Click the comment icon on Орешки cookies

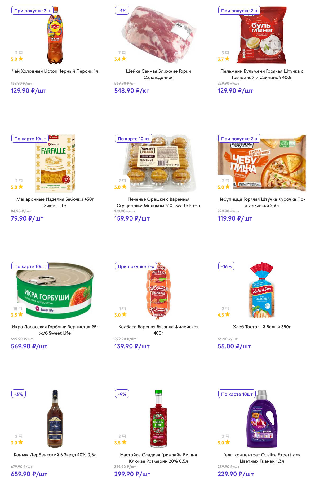click(124, 181)
